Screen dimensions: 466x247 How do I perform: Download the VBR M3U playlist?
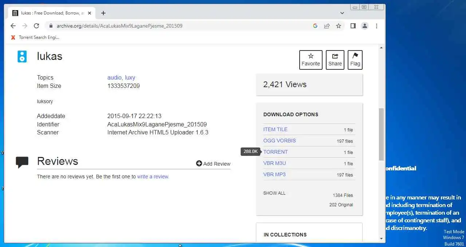pyautogui.click(x=275, y=163)
